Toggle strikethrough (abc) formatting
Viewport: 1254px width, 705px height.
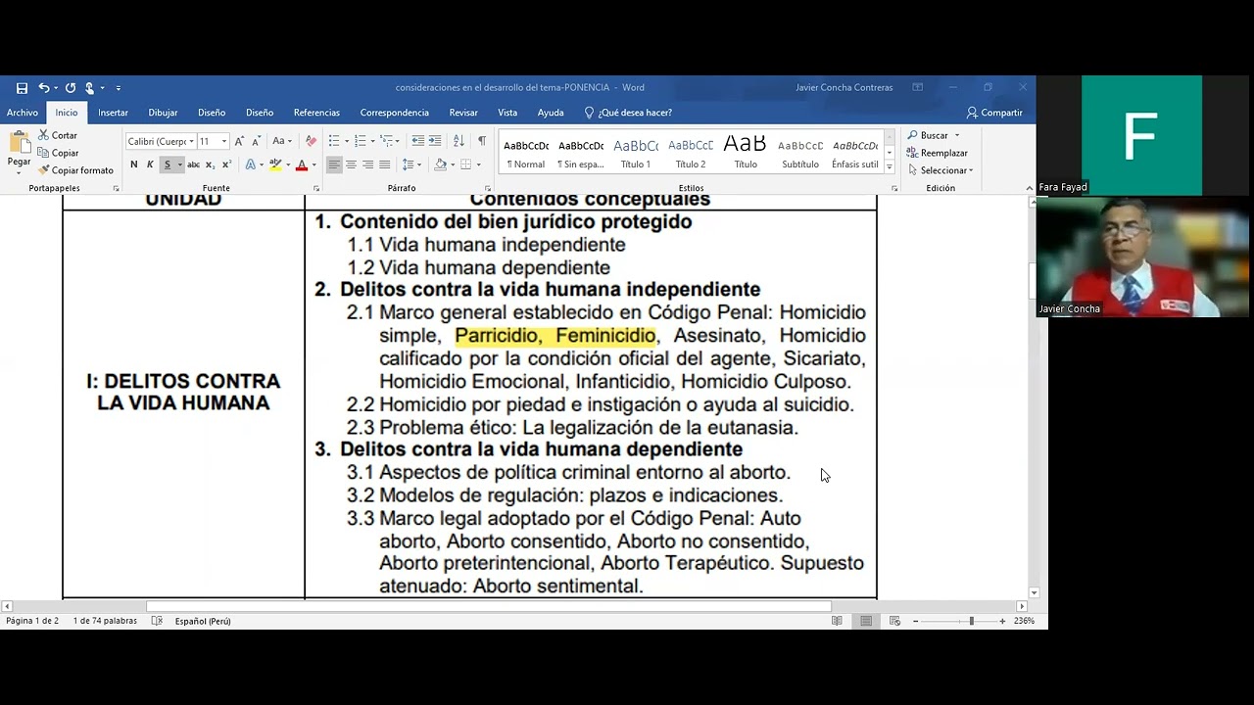(x=193, y=164)
